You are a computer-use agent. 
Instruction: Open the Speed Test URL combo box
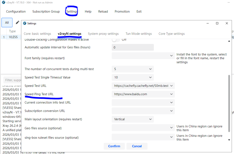[x=171, y=86]
